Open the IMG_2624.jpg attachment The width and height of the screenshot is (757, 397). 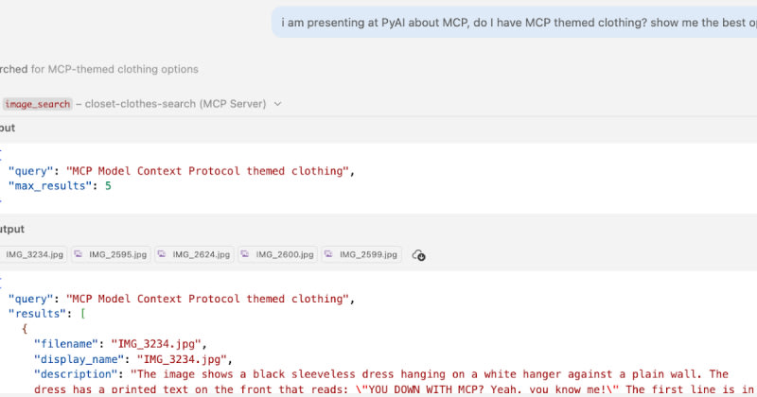click(x=195, y=254)
